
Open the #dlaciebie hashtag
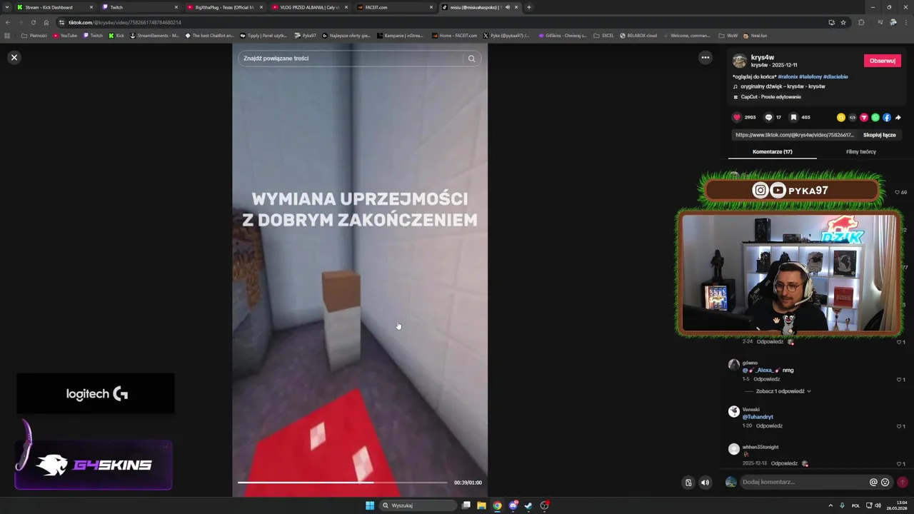(x=835, y=76)
